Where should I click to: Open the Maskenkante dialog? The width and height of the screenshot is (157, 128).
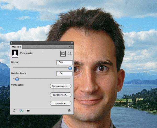click(x=60, y=86)
